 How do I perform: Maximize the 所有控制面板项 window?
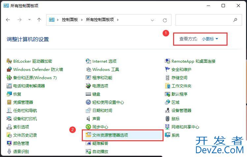223,6
